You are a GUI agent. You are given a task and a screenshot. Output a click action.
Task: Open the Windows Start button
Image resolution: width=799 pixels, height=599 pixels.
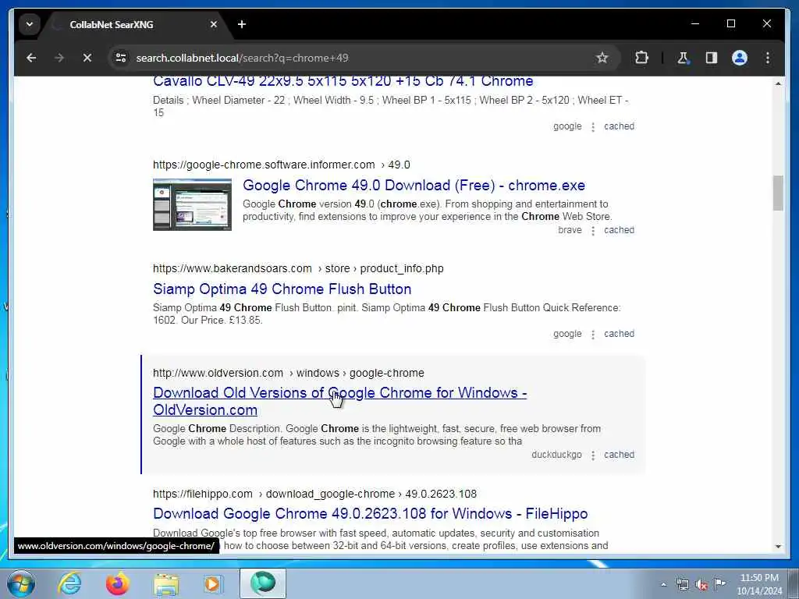coord(21,583)
